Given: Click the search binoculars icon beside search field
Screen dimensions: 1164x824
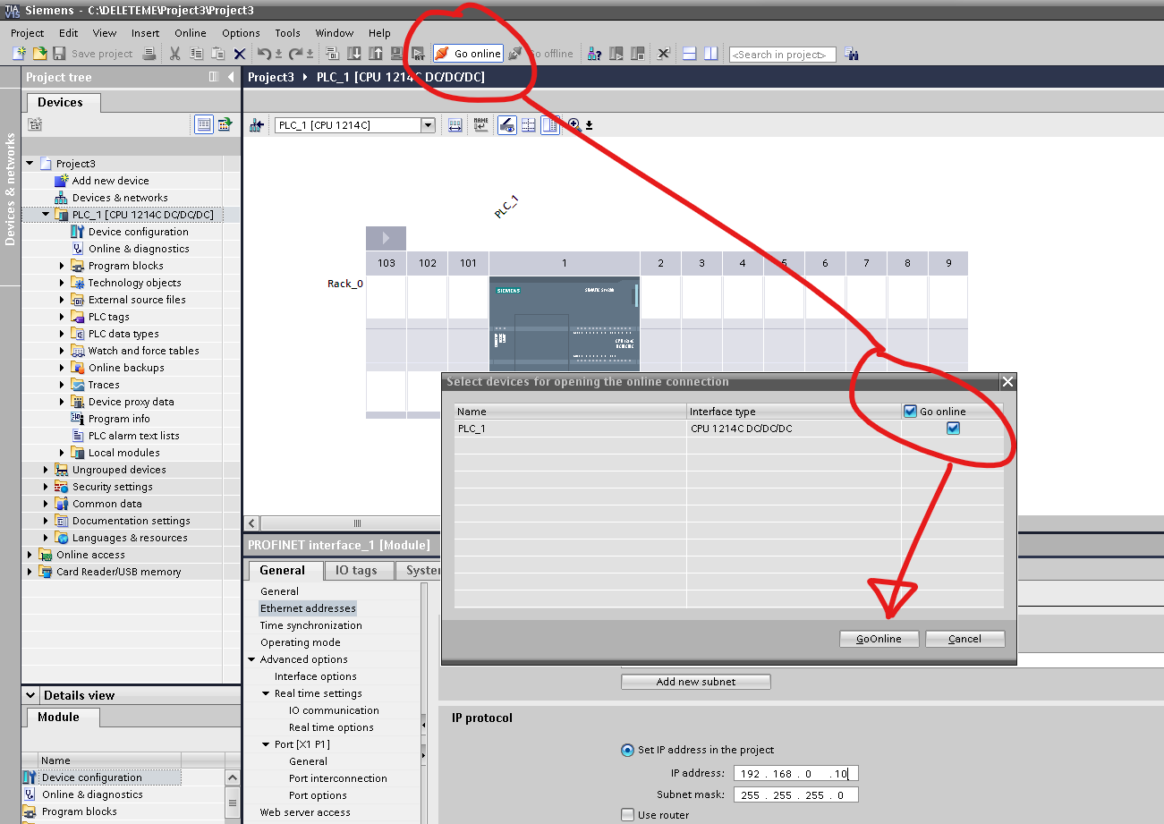Looking at the screenshot, I should point(851,54).
